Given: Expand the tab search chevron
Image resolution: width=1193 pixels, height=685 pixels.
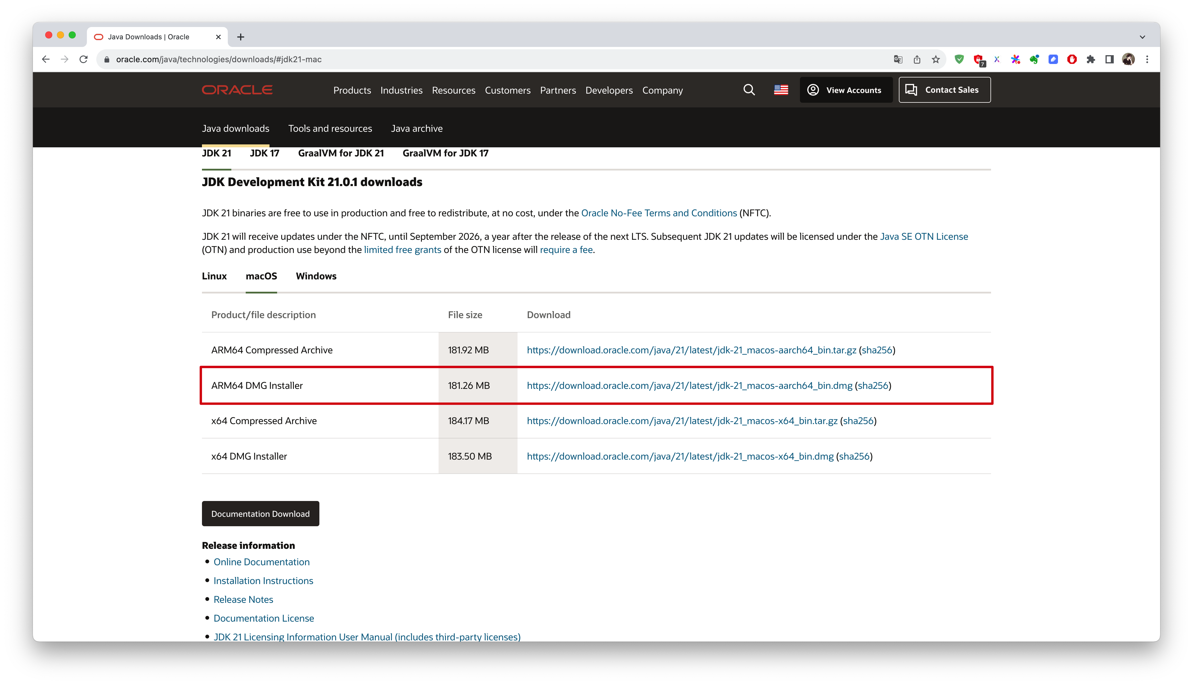Looking at the screenshot, I should click(1142, 37).
